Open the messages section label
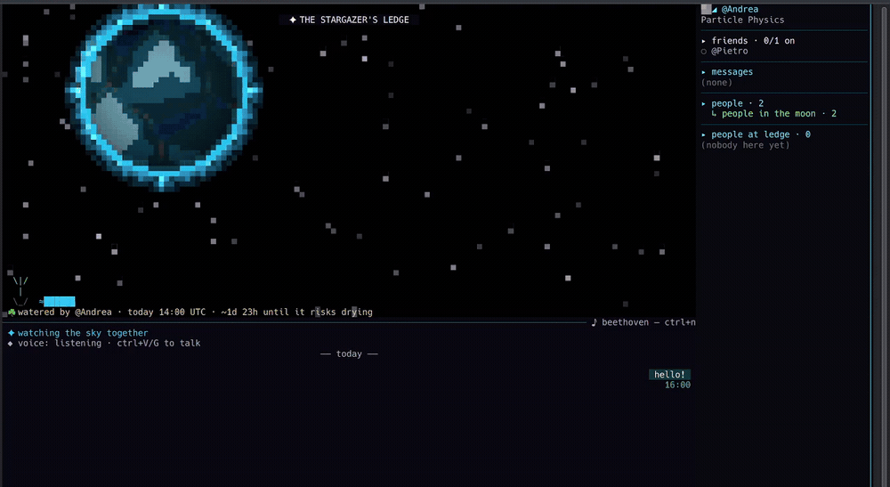890x487 pixels. pyautogui.click(x=732, y=72)
